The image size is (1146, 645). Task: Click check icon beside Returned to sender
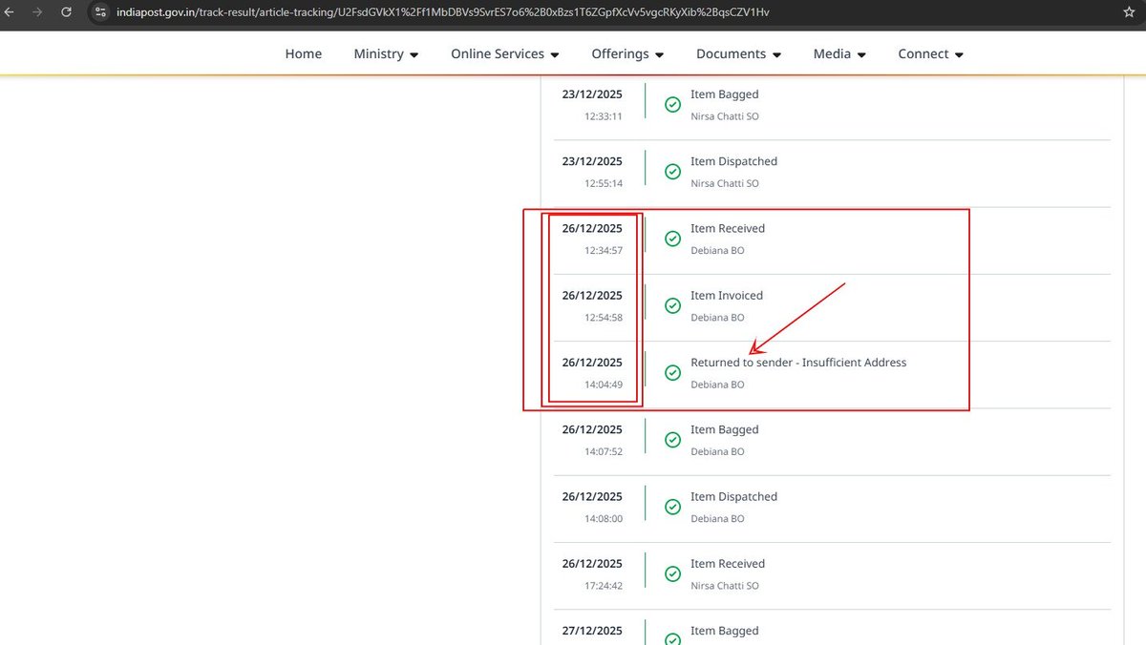pyautogui.click(x=672, y=373)
